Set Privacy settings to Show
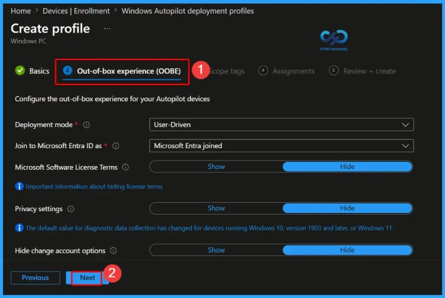Viewport: 445px width, 298px height. click(216, 209)
